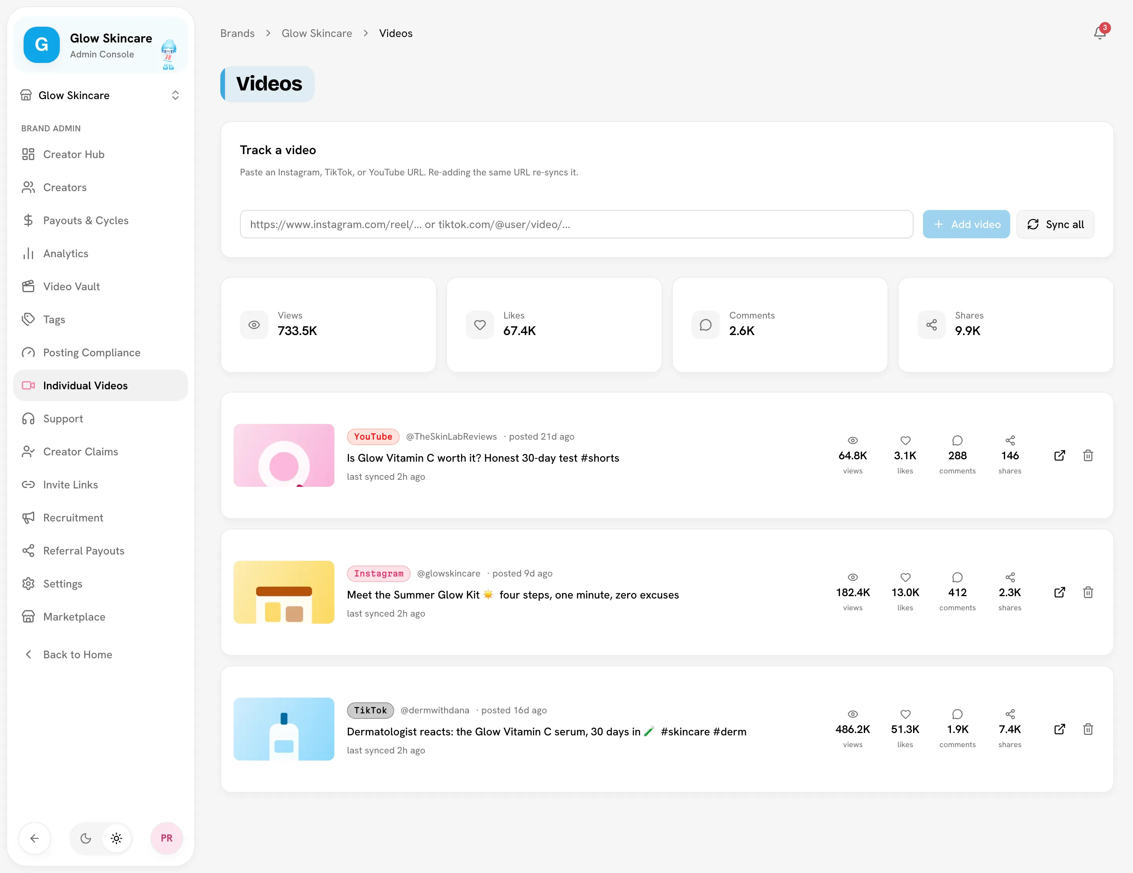Open the pink YouTube video thumbnail
The width and height of the screenshot is (1133, 873).
[284, 455]
